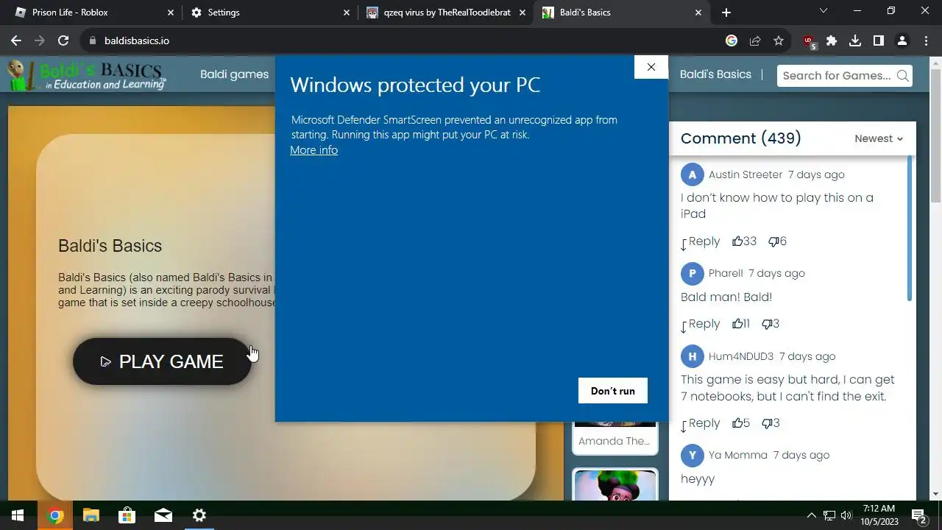The height and width of the screenshot is (530, 942).
Task: Like Pharell's Bald man comment
Action: 741,324
